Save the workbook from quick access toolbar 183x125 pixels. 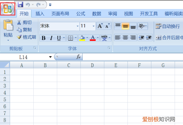click(x=20, y=5)
